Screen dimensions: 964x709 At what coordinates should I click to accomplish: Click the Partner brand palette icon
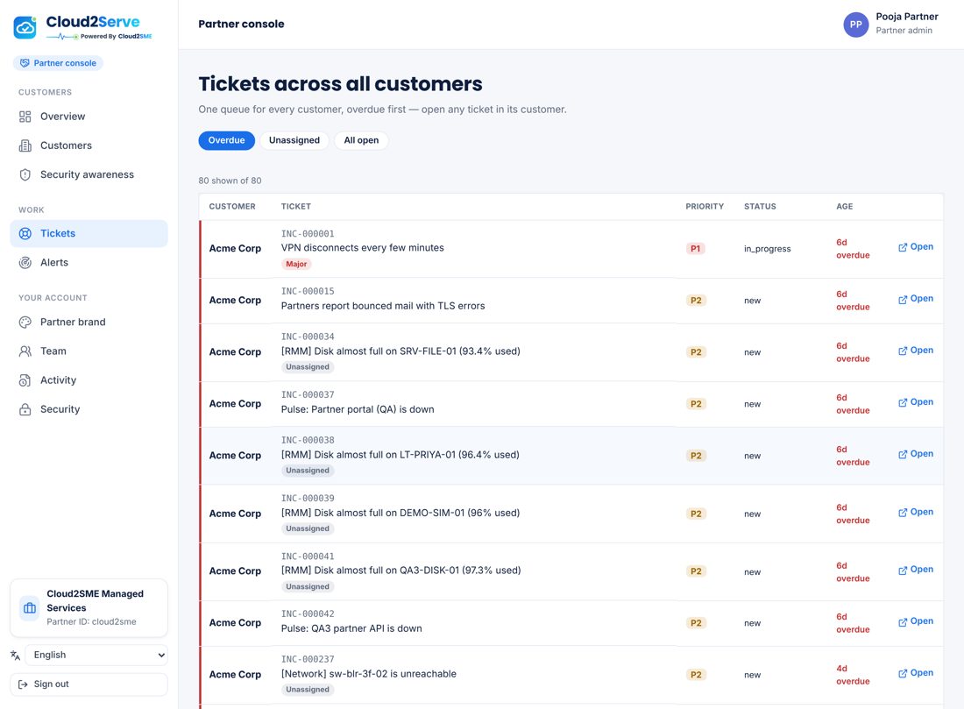(x=25, y=323)
